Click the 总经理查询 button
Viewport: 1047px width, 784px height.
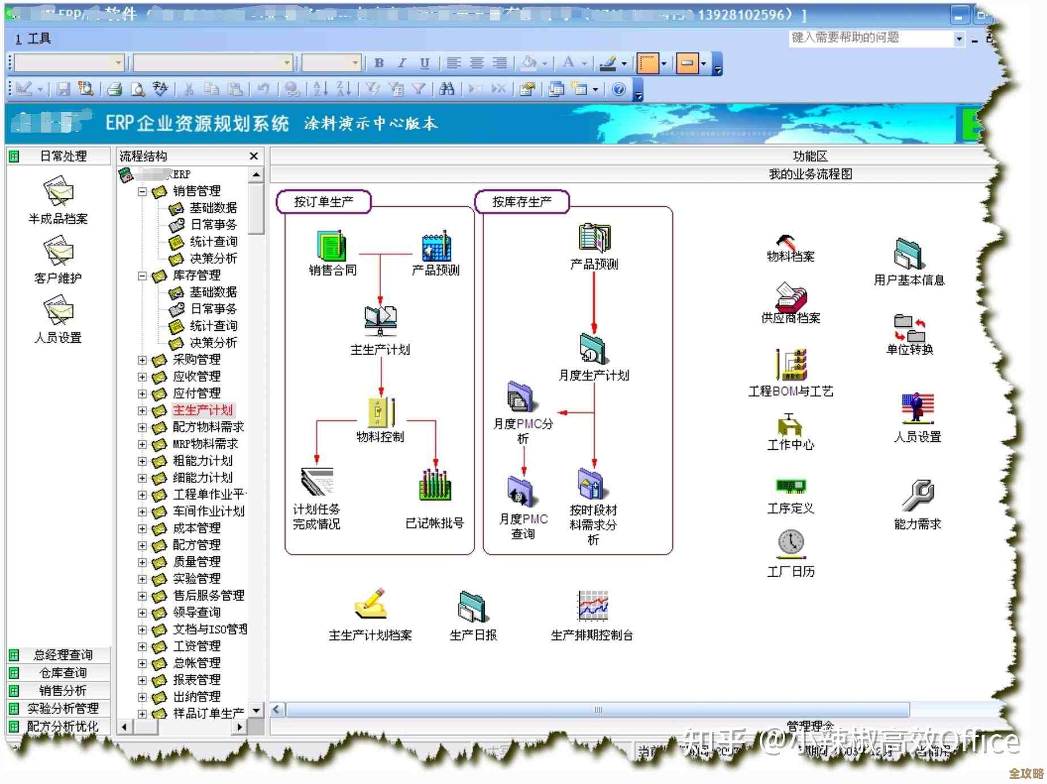(x=61, y=655)
